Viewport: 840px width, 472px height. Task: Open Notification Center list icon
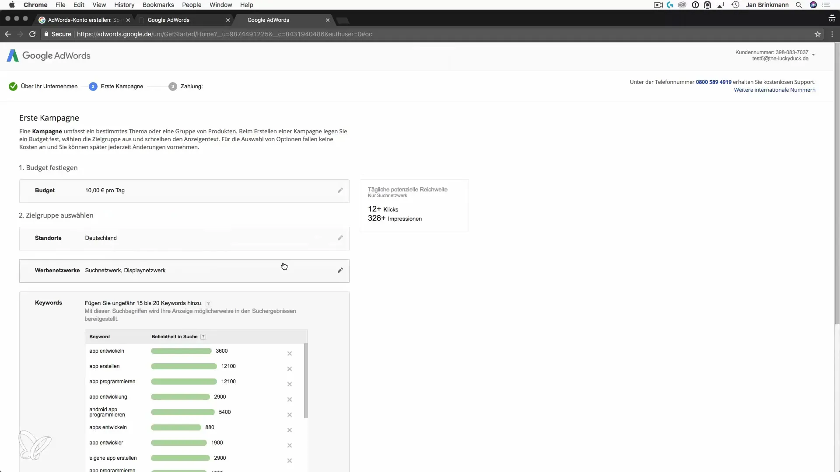pos(826,5)
